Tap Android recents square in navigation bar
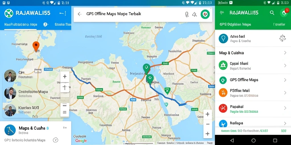 point(275,140)
